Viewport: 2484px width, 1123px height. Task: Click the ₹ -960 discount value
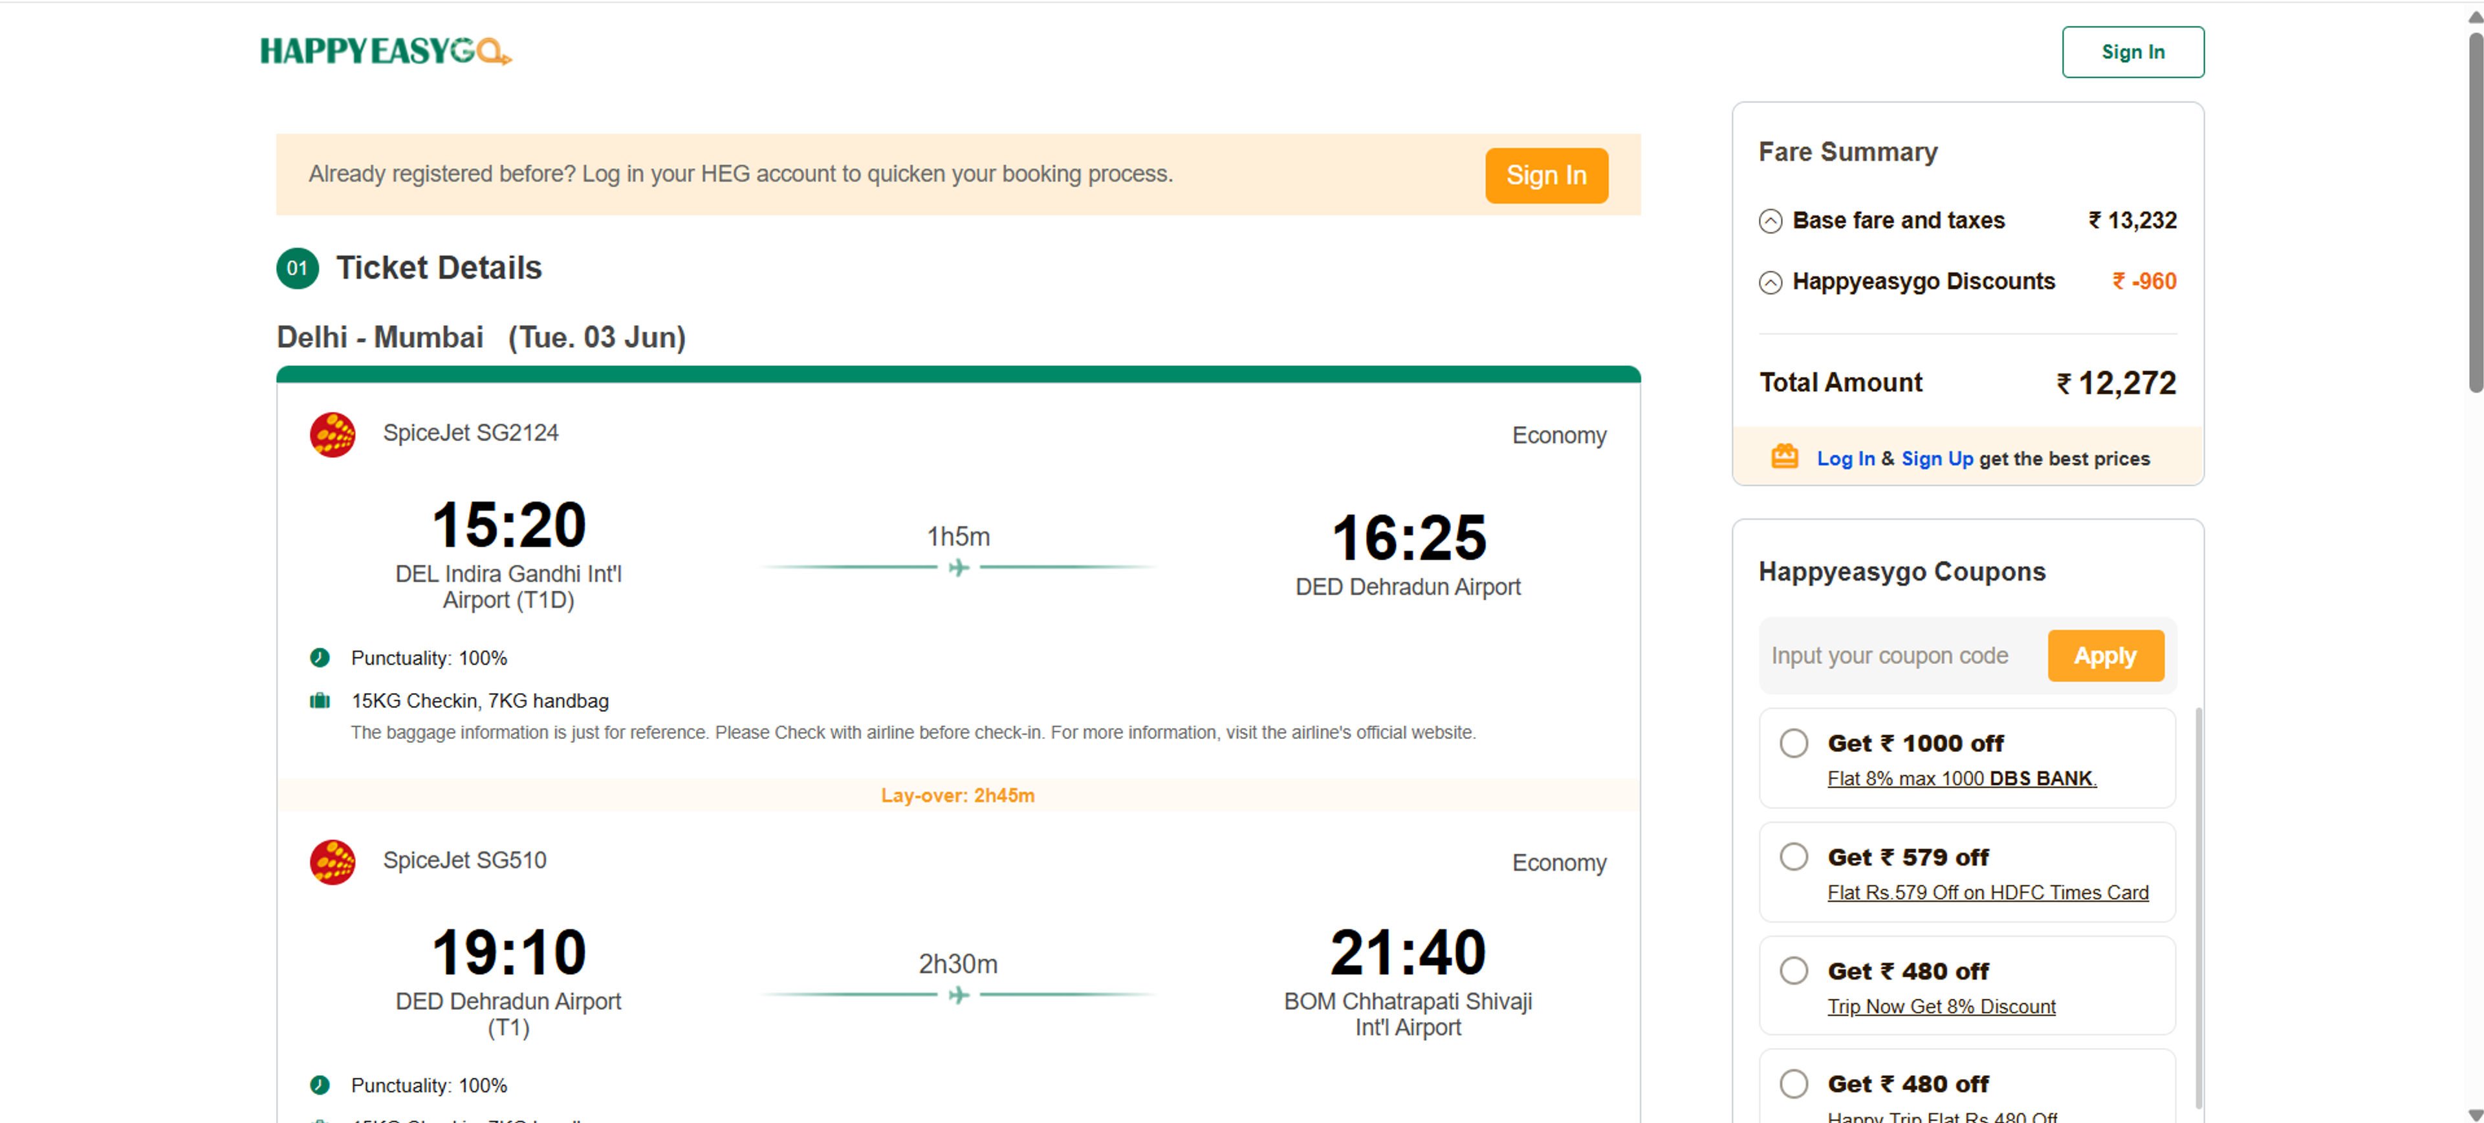pyautogui.click(x=2144, y=281)
